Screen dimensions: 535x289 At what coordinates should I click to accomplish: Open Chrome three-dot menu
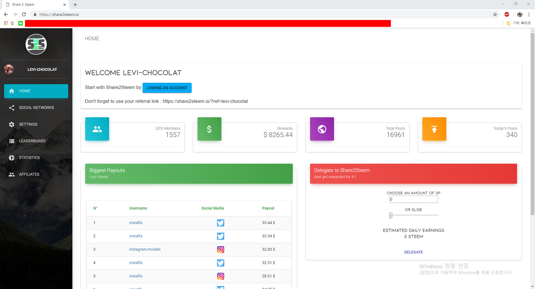coord(529,14)
